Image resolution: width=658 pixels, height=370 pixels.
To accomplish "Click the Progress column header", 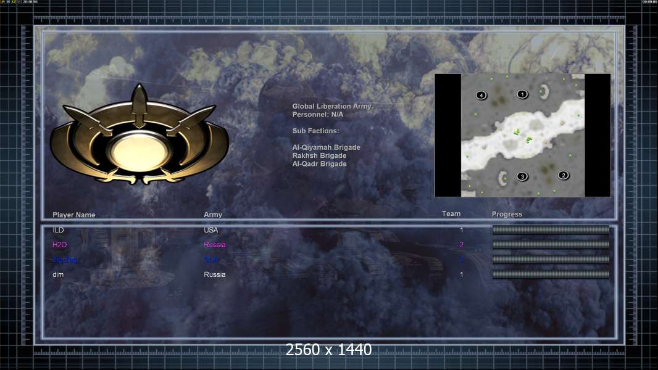I will 507,214.
